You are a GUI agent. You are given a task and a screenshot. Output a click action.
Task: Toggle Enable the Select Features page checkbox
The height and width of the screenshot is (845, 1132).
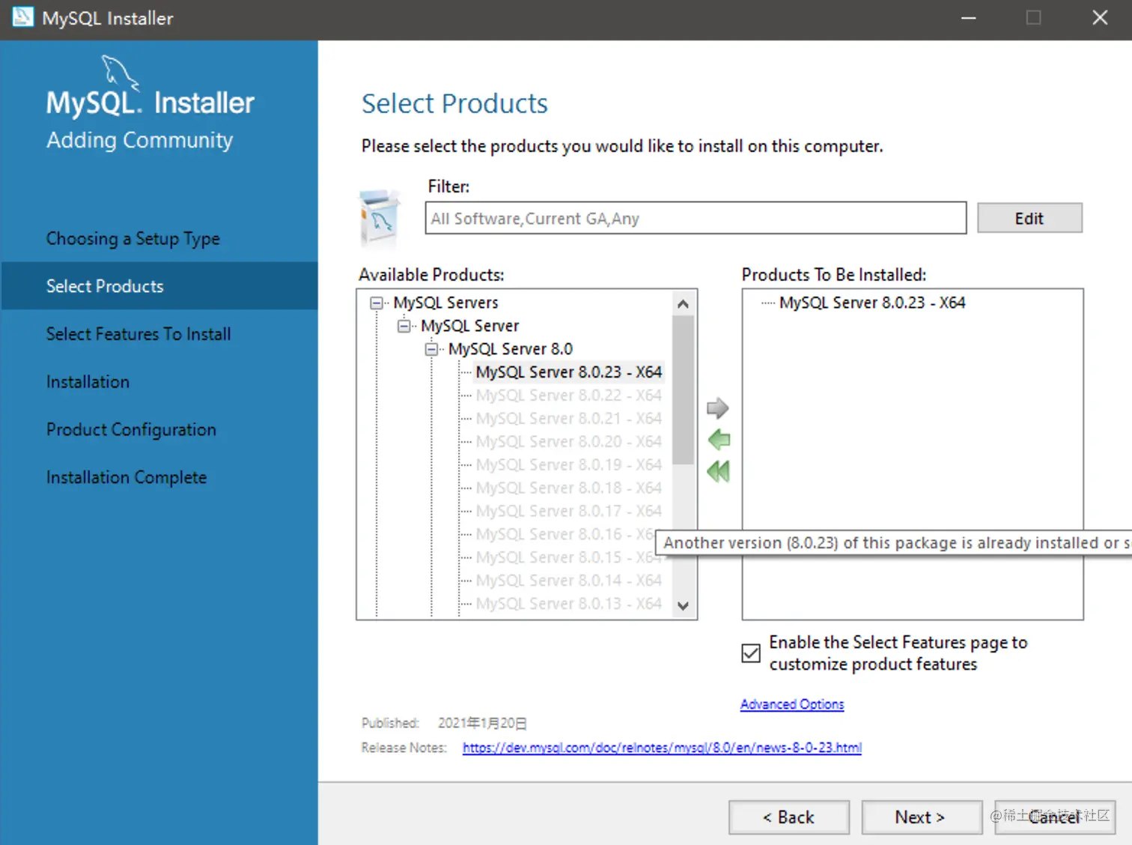pos(751,653)
